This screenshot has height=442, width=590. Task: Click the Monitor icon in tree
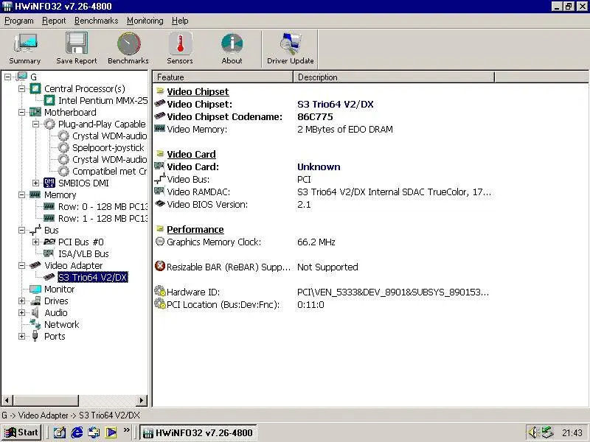coord(35,289)
